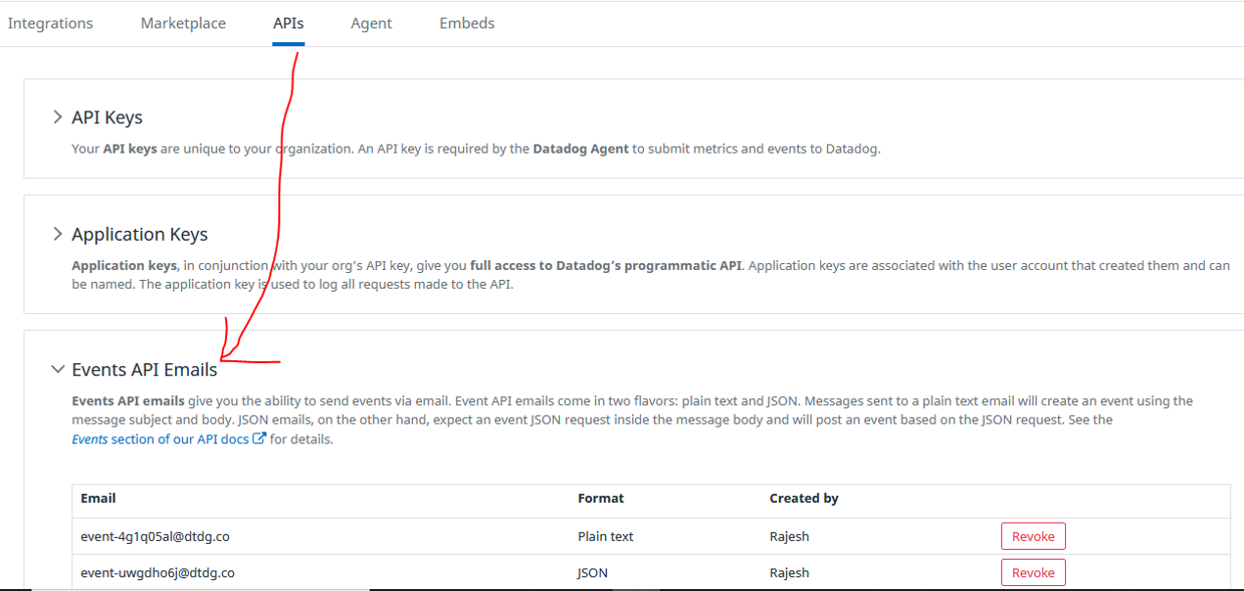Click Rajesh in the Plain text row

click(789, 536)
